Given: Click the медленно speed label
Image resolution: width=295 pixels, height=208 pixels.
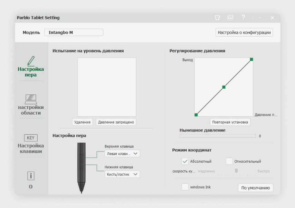Looking at the screenshot, I should pyautogui.click(x=206, y=171).
